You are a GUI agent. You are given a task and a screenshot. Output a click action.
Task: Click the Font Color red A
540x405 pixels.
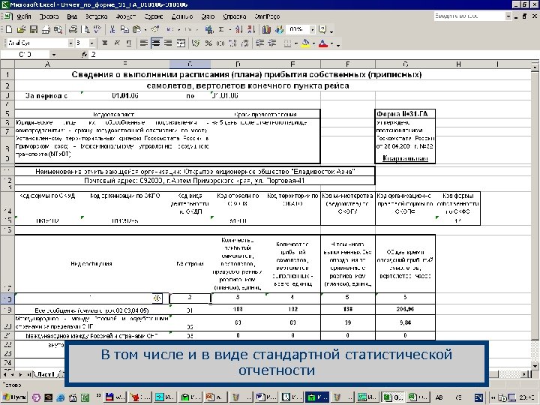(323, 43)
